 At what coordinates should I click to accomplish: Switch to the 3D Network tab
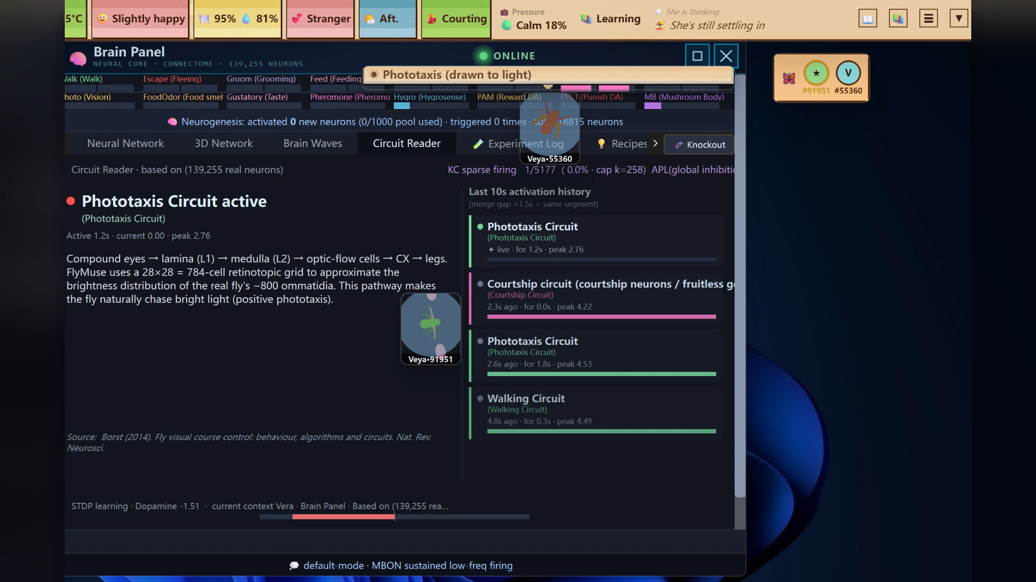pos(223,143)
